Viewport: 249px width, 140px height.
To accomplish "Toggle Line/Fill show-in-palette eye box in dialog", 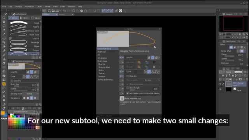I will [121, 58].
